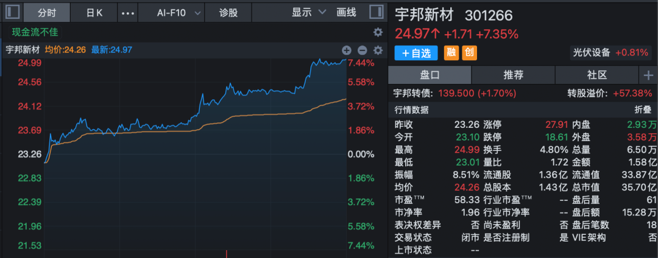Select the 盘口 tab

[430, 75]
